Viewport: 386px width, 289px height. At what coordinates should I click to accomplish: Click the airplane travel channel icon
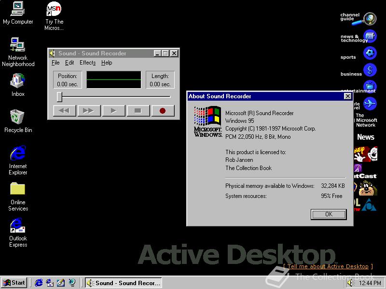[x=370, y=104]
